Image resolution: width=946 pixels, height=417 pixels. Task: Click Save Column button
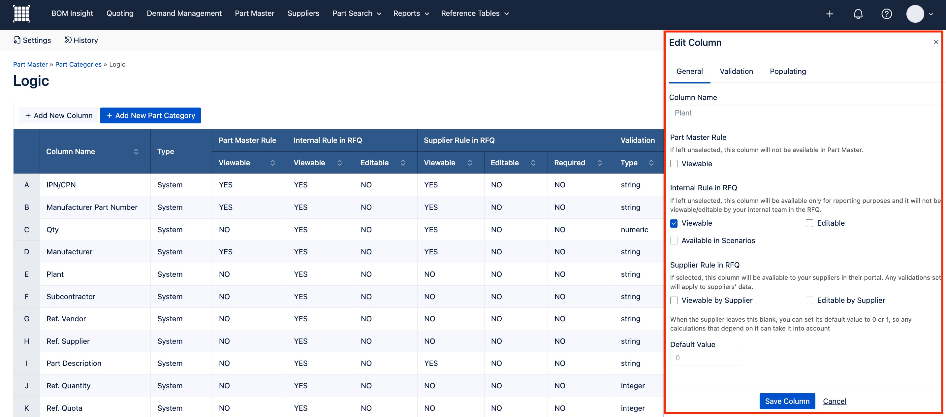coord(787,401)
